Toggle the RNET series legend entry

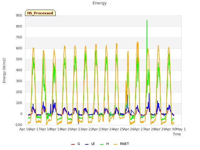(121, 144)
